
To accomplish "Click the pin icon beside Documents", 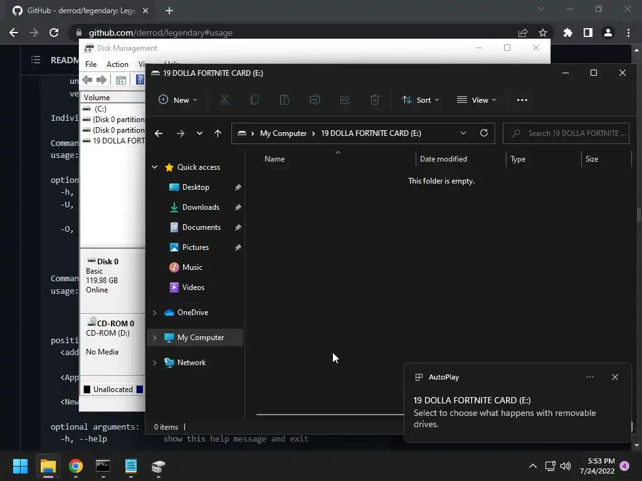I will pos(238,227).
